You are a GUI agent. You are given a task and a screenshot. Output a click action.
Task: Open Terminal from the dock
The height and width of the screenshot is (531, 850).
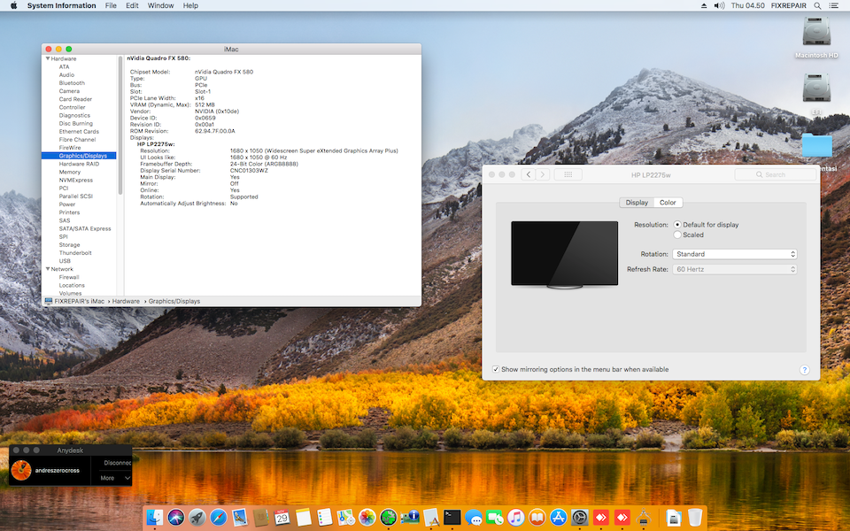pos(452,518)
